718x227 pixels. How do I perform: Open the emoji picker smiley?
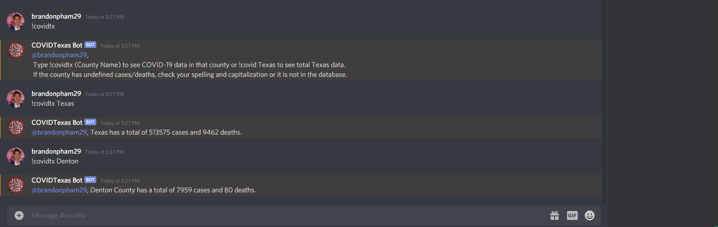point(590,215)
